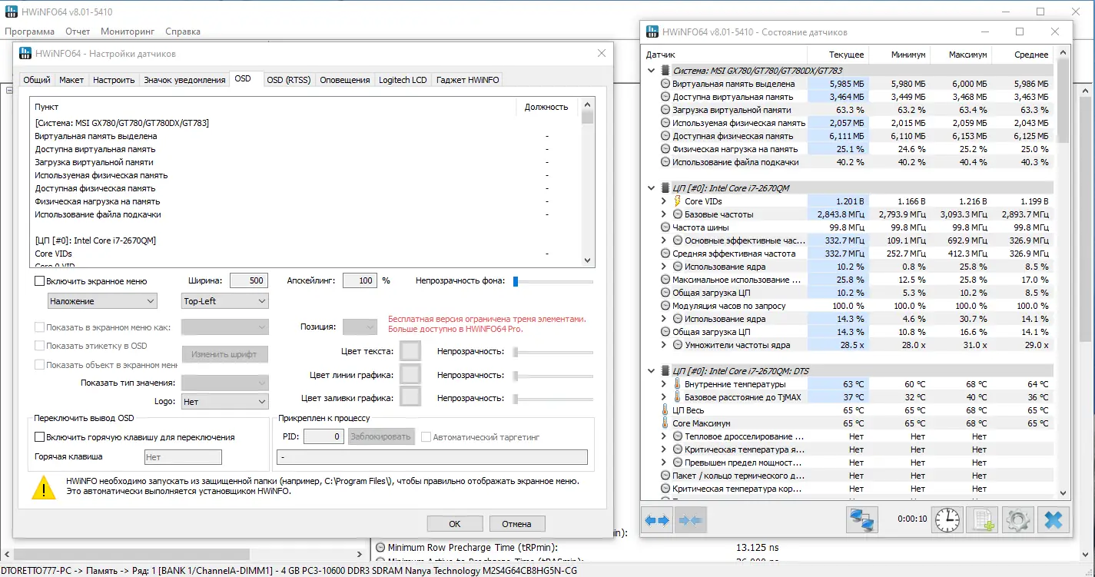Click the Заблокировать button
The width and height of the screenshot is (1095, 577).
pos(381,437)
